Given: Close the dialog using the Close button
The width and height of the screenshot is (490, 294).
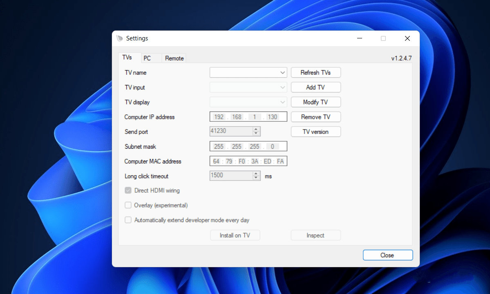Looking at the screenshot, I should [387, 255].
